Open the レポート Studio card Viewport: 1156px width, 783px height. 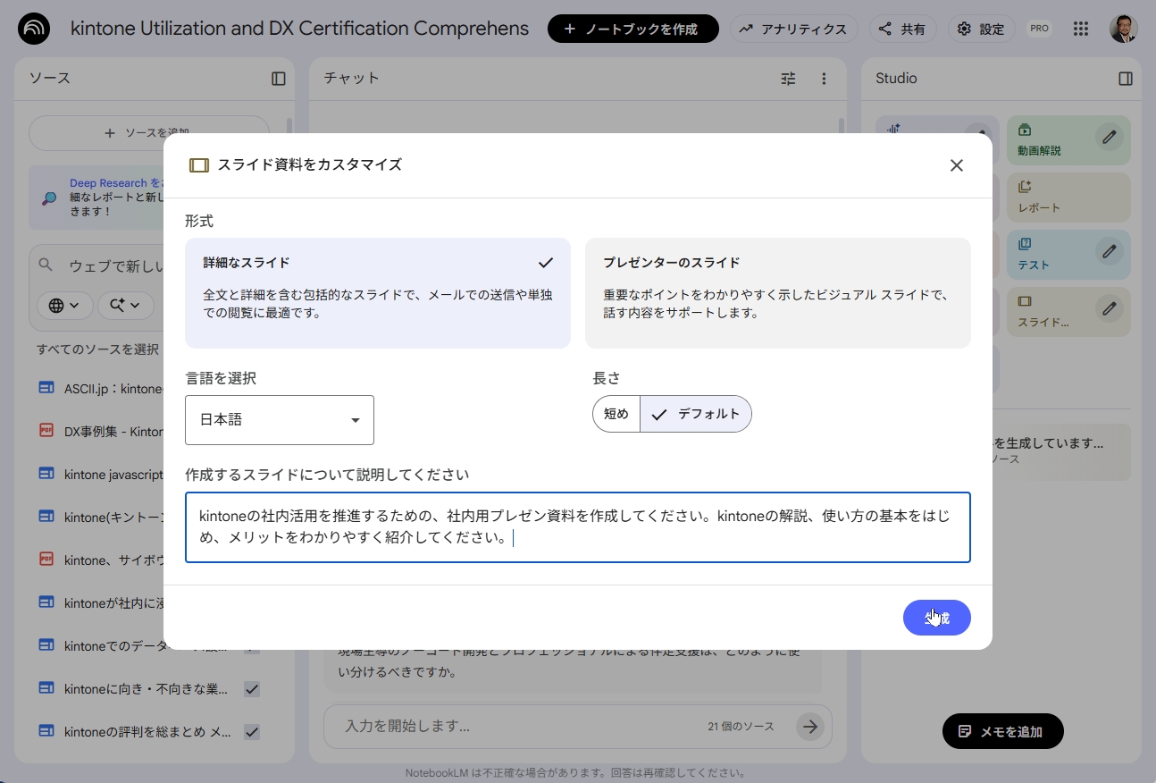pos(1068,198)
